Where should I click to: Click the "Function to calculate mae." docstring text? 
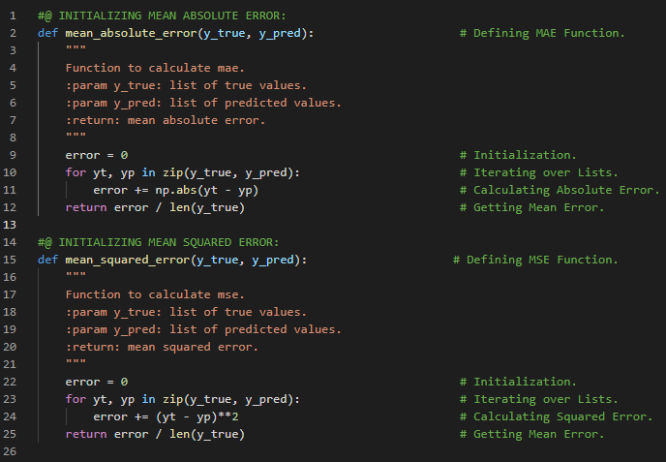coord(155,68)
